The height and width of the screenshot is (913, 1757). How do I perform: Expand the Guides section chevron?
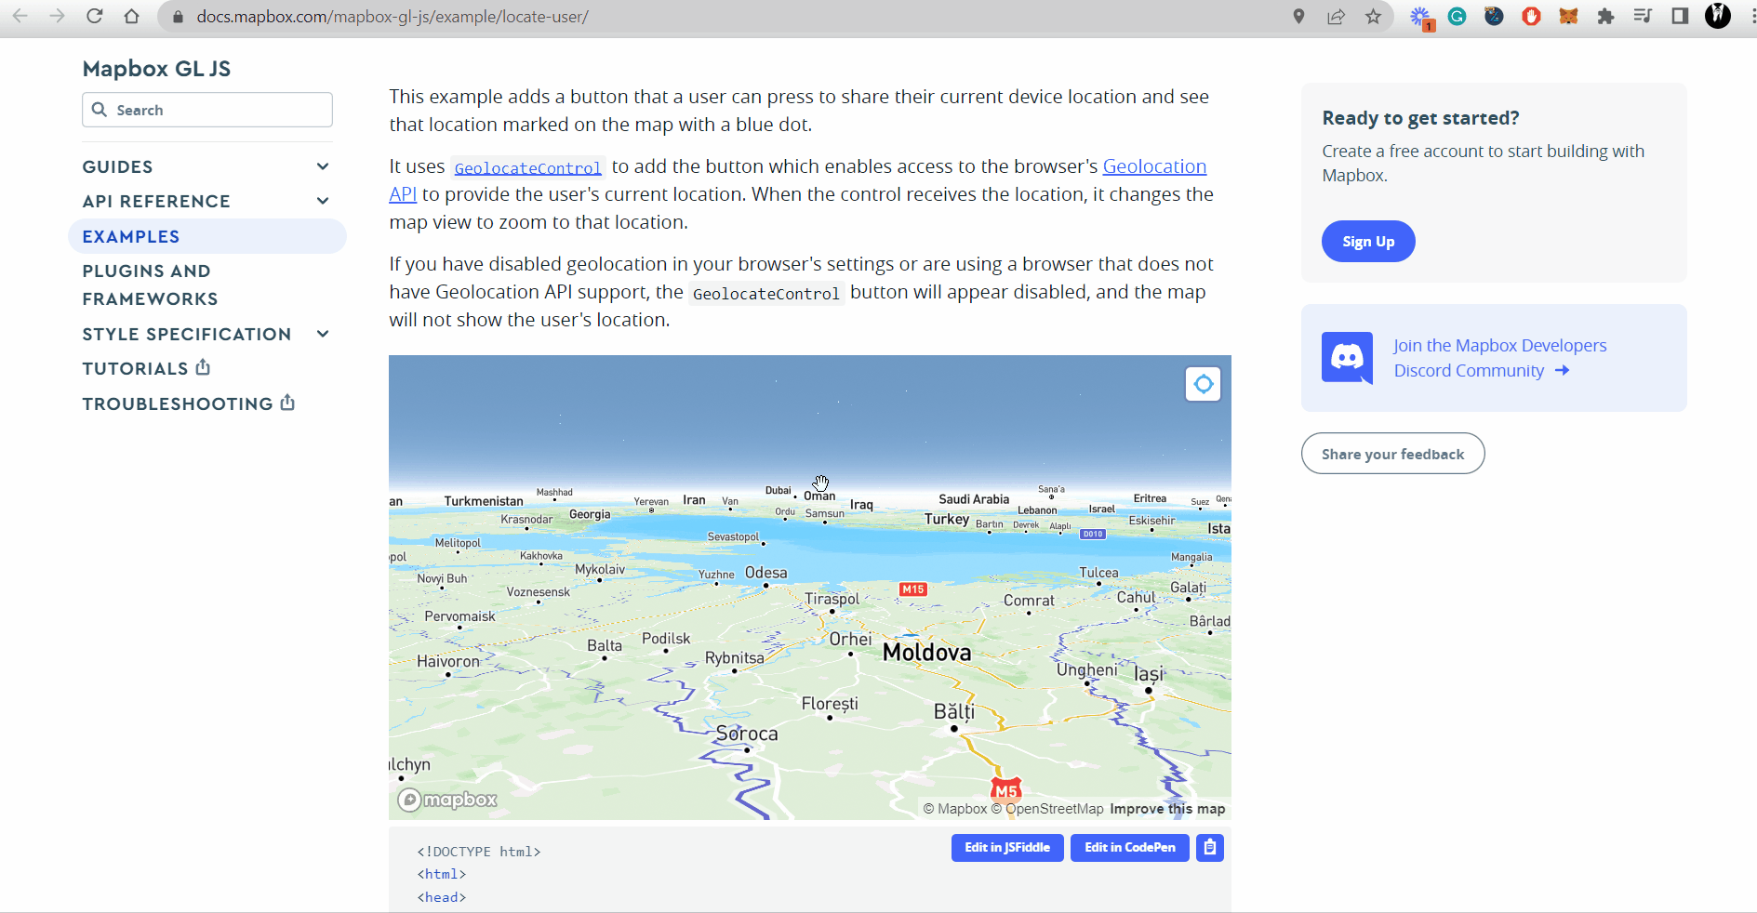tap(323, 166)
